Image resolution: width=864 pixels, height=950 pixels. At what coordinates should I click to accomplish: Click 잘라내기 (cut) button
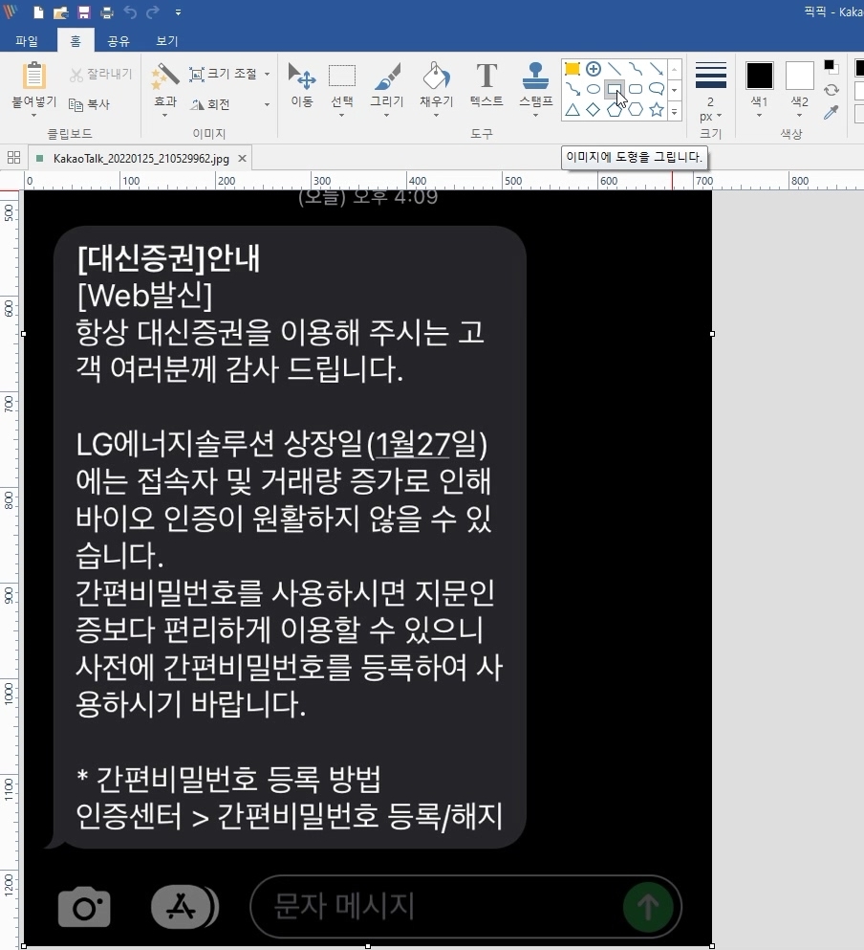point(100,74)
